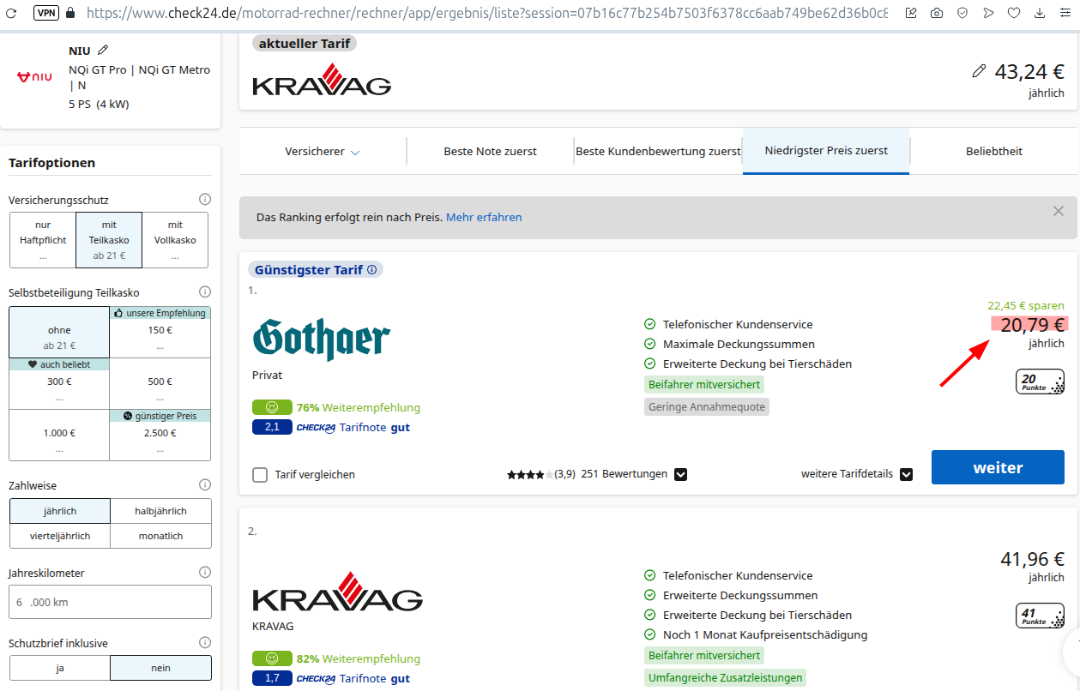This screenshot has width=1080, height=691.
Task: Click the browser camera snapshot icon
Action: [x=937, y=13]
